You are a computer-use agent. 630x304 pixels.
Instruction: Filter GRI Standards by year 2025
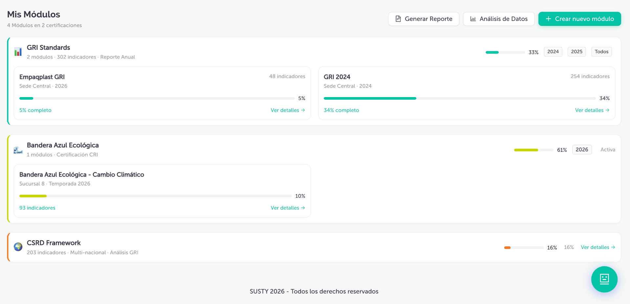[577, 51]
